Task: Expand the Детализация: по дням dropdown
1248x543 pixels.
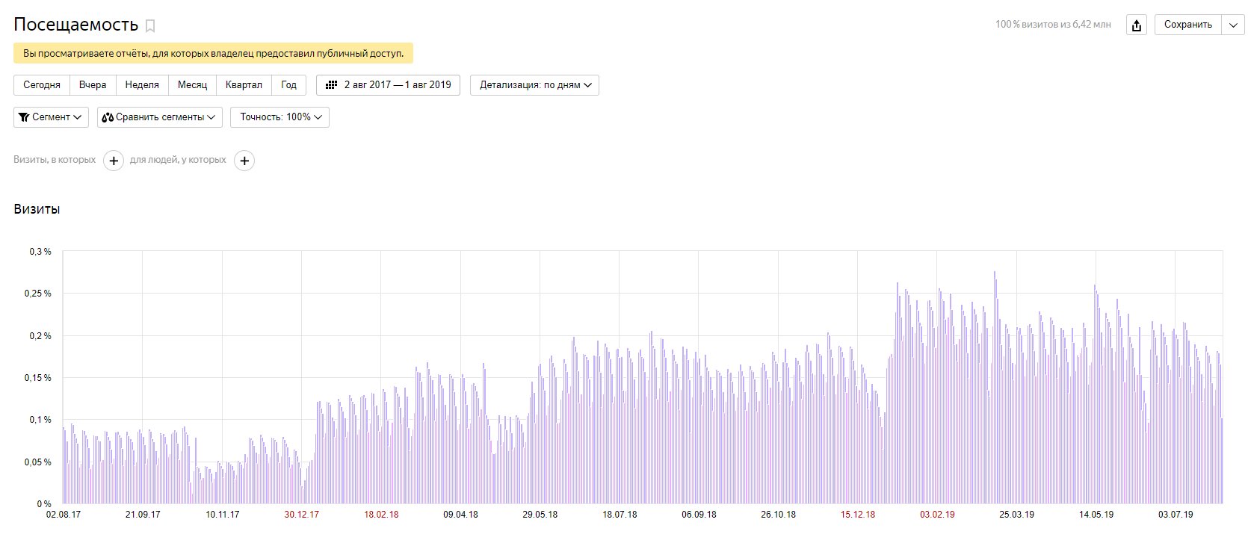Action: click(534, 85)
